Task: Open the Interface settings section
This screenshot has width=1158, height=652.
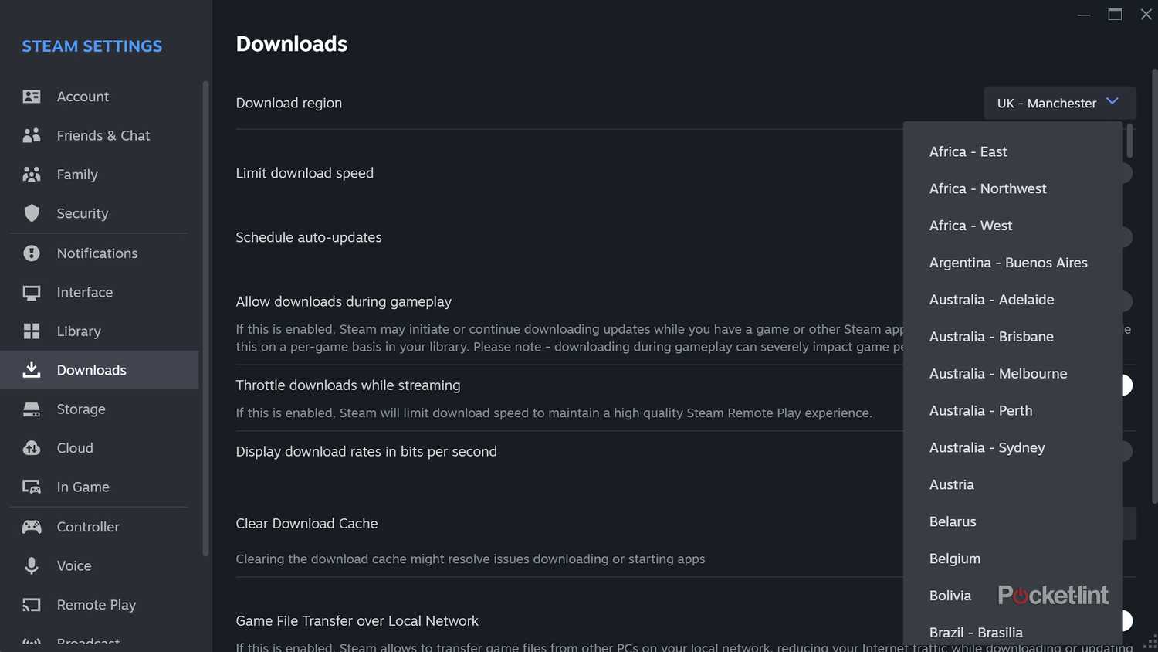Action: click(84, 292)
